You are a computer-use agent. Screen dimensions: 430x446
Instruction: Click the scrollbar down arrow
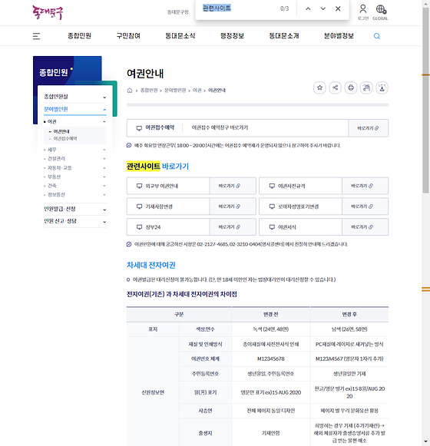pos(425,442)
